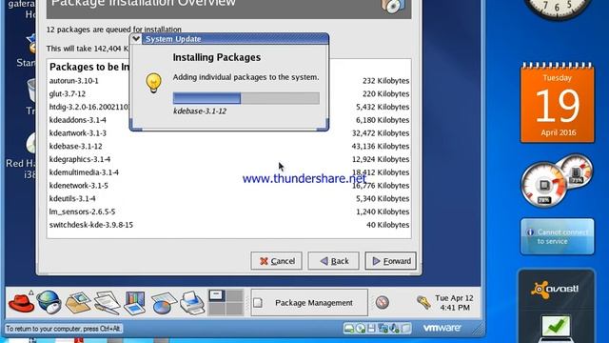Click the package CD icon in the header
Viewport: 609px width, 343px height.
393,6
